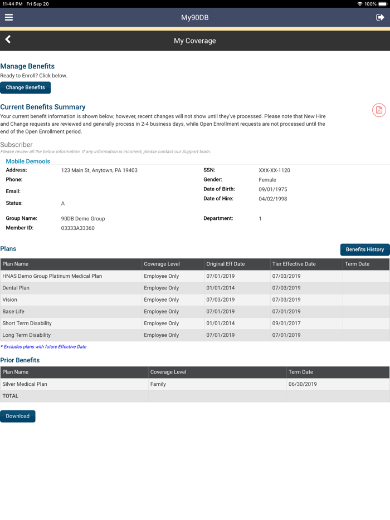
Task: Select the Subscriber section heading
Action: [16, 145]
